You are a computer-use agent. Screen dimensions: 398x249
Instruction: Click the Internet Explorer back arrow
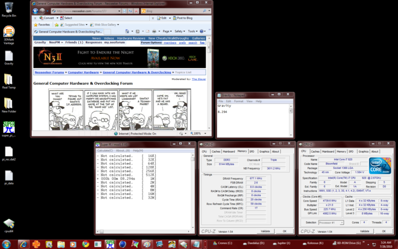[x=35, y=11]
